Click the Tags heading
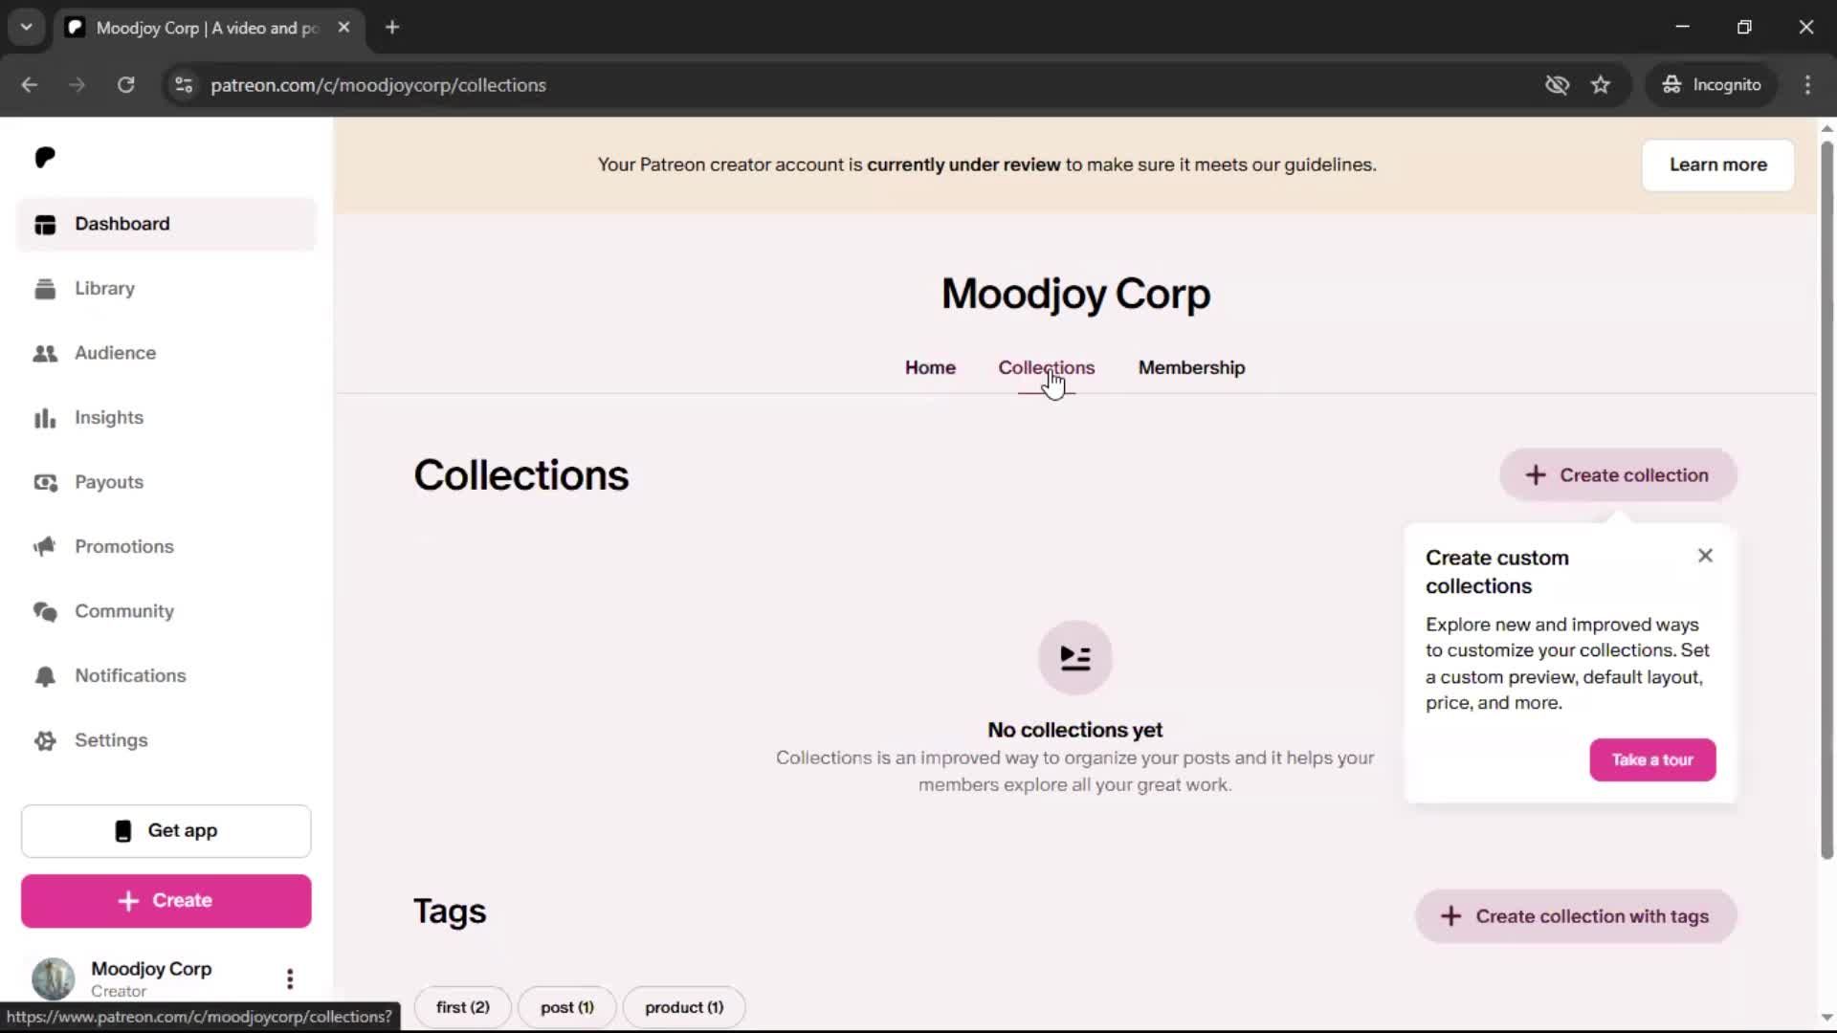 point(450,912)
